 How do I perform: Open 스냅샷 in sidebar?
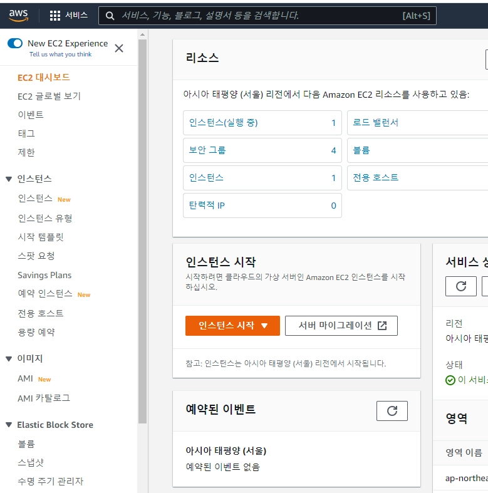click(31, 462)
